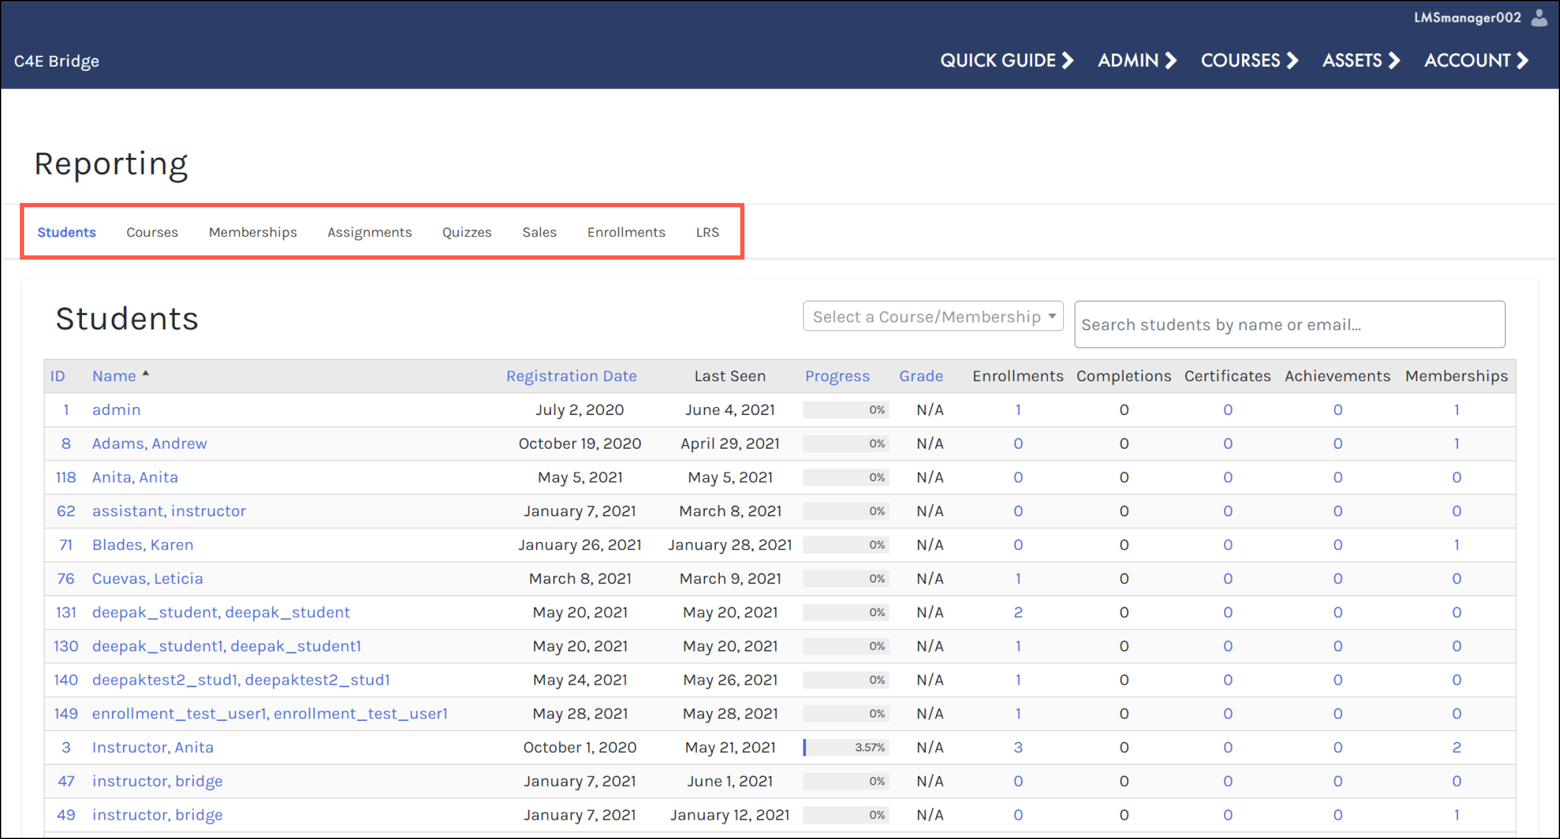Click ID 118 link

pos(66,478)
